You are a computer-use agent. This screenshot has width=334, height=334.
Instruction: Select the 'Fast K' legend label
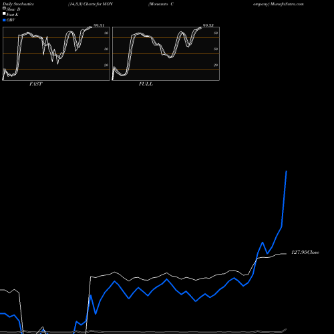[x=13, y=15]
